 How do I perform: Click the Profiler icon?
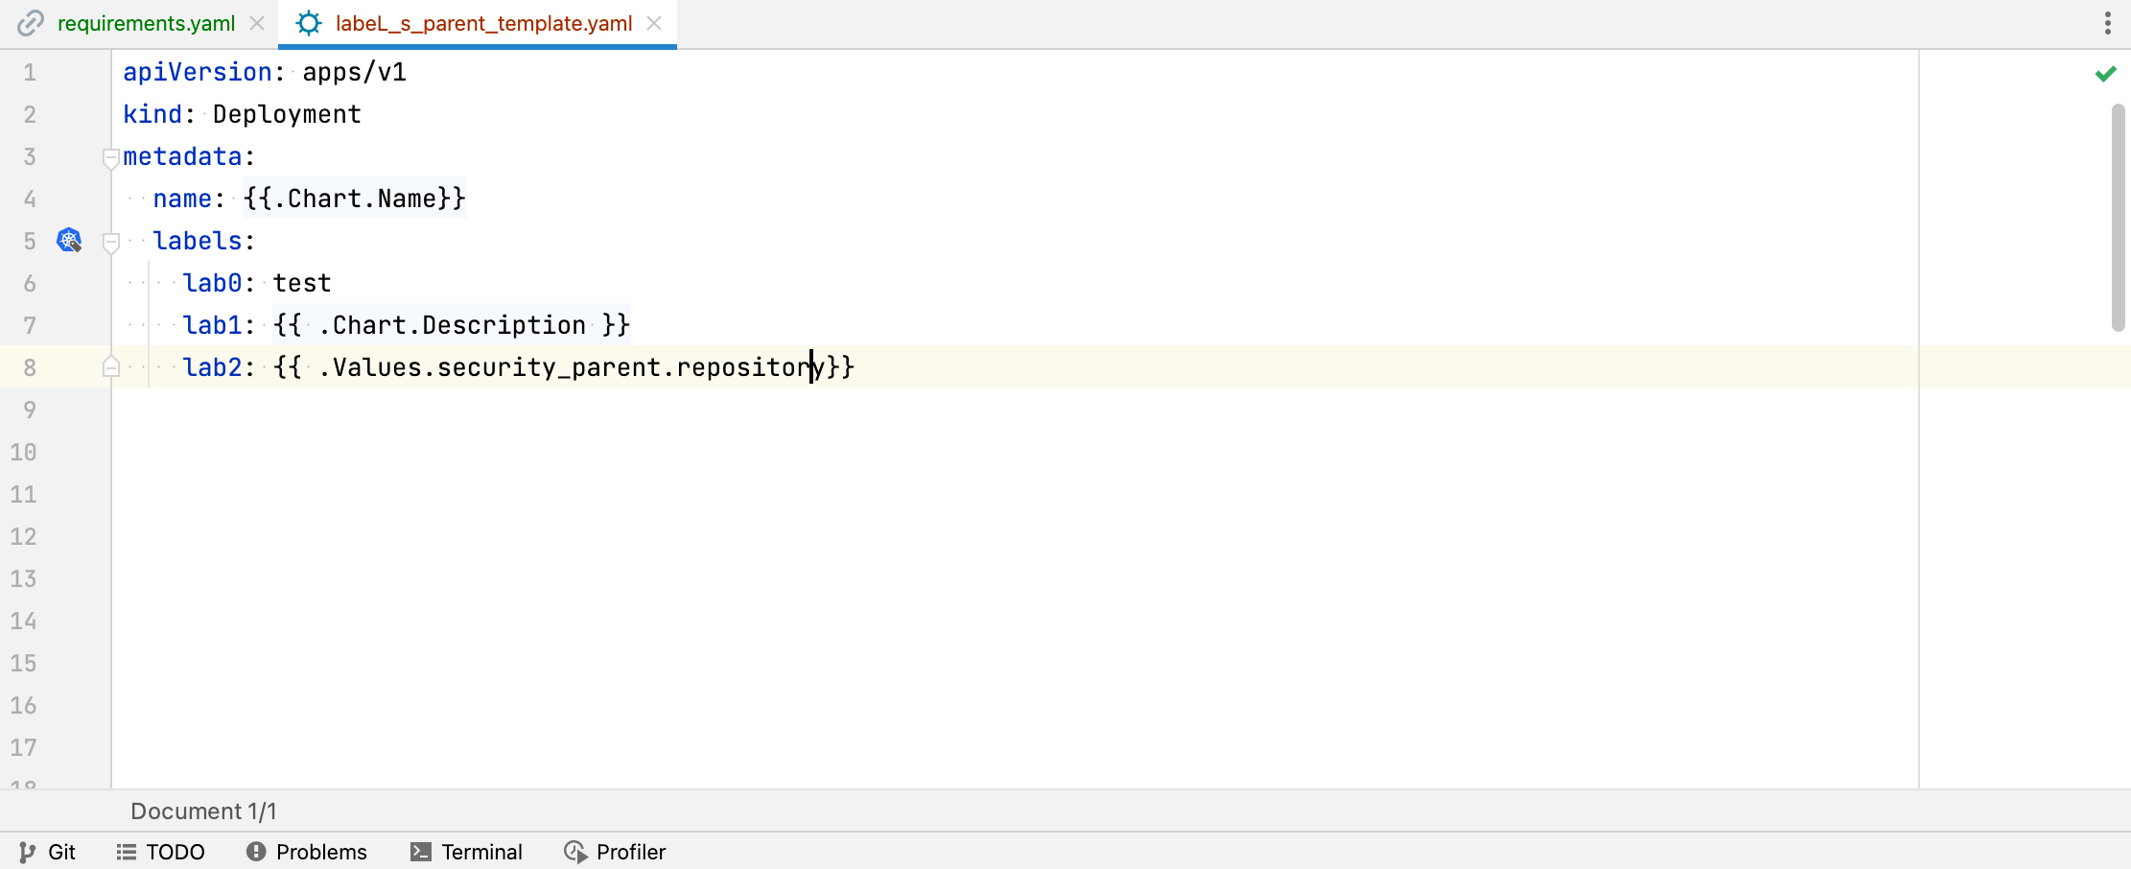[x=575, y=852]
